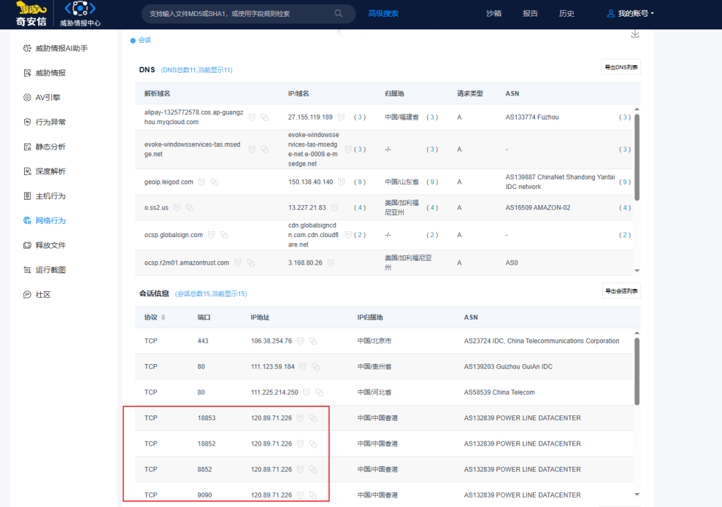Open 威胁情报AI助手 in the sidebar
Screen dimensions: 722x507
point(55,48)
